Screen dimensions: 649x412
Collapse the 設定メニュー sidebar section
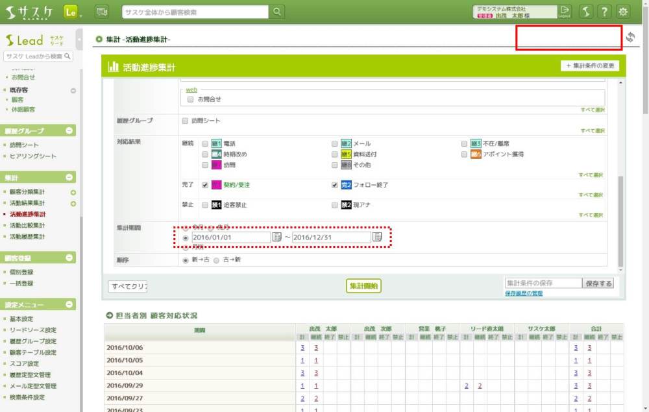[69, 304]
